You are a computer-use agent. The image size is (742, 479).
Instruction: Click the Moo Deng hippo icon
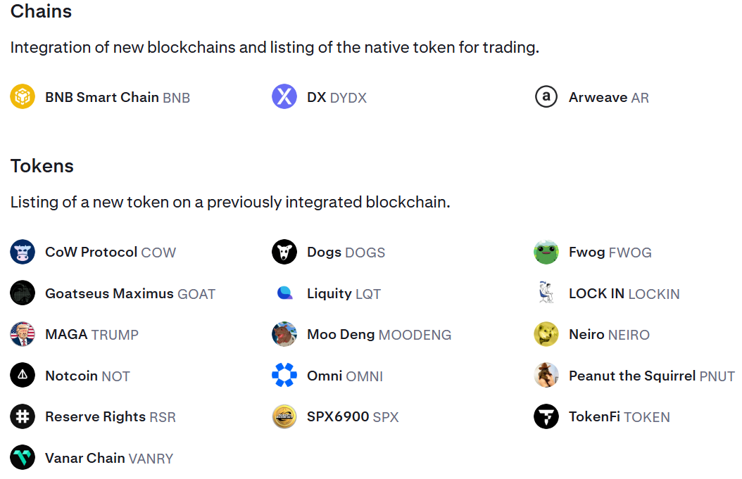pyautogui.click(x=284, y=334)
